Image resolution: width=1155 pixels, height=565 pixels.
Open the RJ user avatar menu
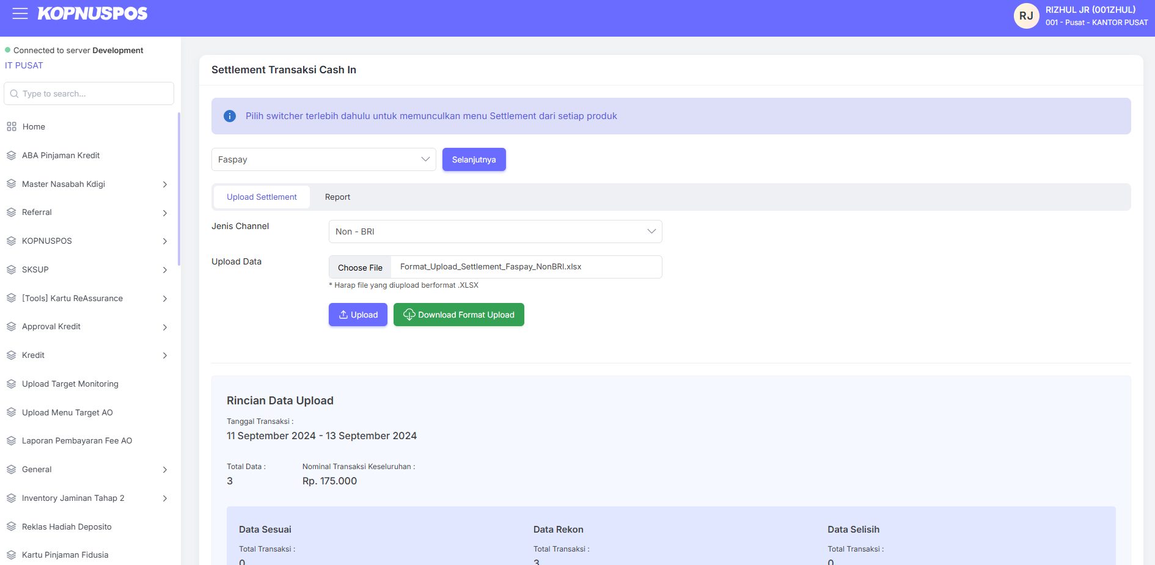coord(1026,16)
